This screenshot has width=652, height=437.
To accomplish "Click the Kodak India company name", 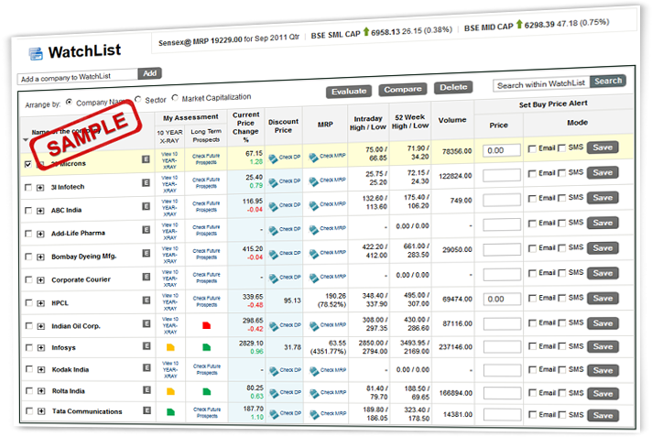I will click(71, 369).
